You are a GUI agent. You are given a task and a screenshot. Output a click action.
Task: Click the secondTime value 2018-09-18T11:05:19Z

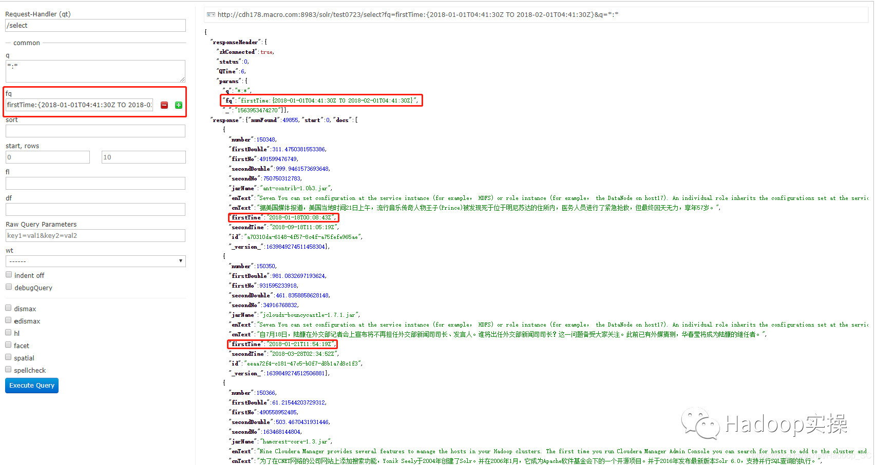[303, 227]
